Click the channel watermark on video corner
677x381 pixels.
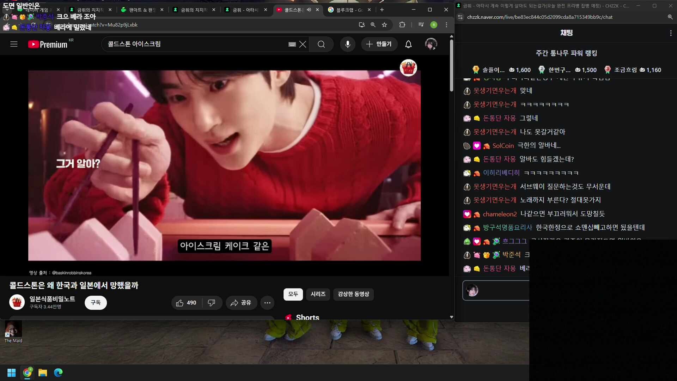[x=408, y=68]
